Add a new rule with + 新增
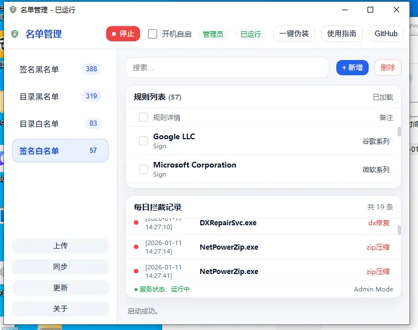This screenshot has width=418, height=330. [x=352, y=67]
